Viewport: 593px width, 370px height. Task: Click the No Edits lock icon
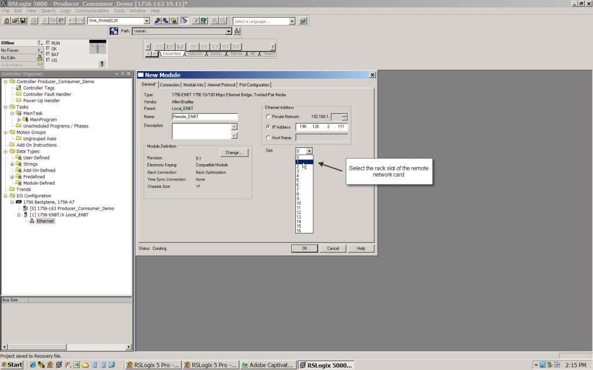39,58
